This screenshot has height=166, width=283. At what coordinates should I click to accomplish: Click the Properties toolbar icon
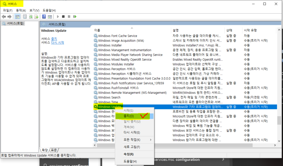tap(25, 17)
